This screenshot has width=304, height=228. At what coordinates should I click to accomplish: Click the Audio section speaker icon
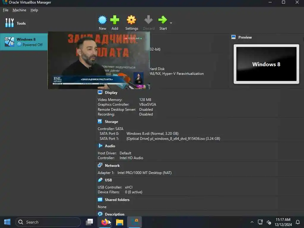pyautogui.click(x=100, y=145)
